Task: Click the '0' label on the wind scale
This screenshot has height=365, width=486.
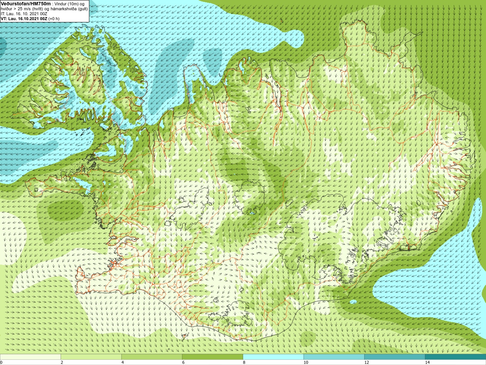Action: tap(2, 362)
